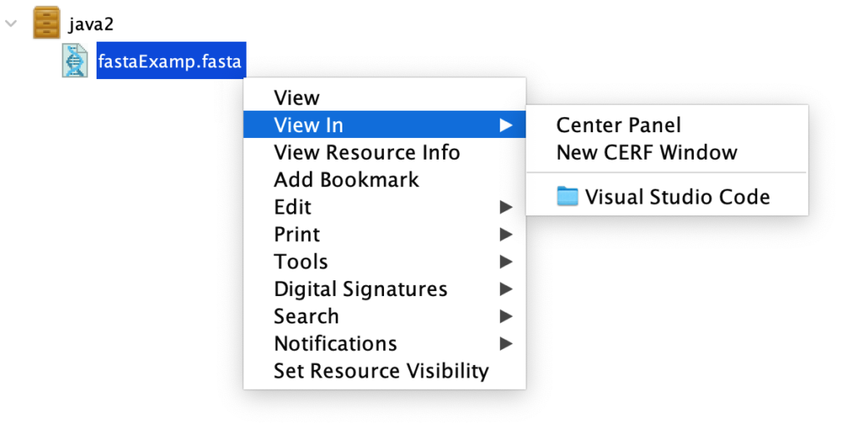Open file with Visual Studio Code

pyautogui.click(x=676, y=197)
